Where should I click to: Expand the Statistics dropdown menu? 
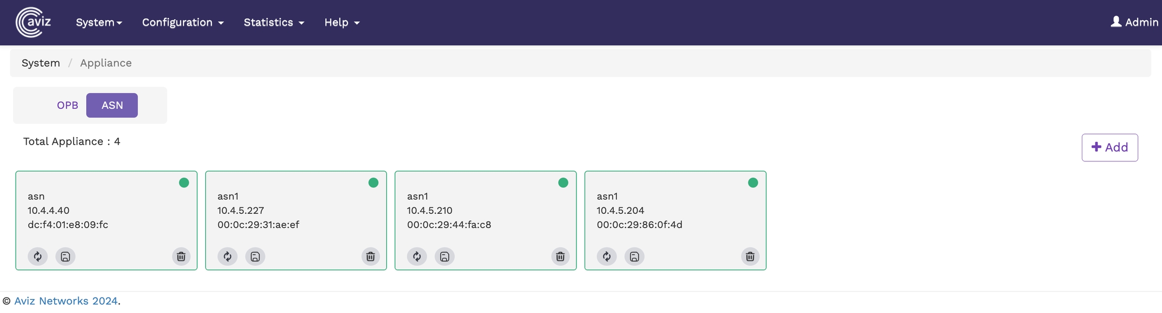[x=274, y=23]
